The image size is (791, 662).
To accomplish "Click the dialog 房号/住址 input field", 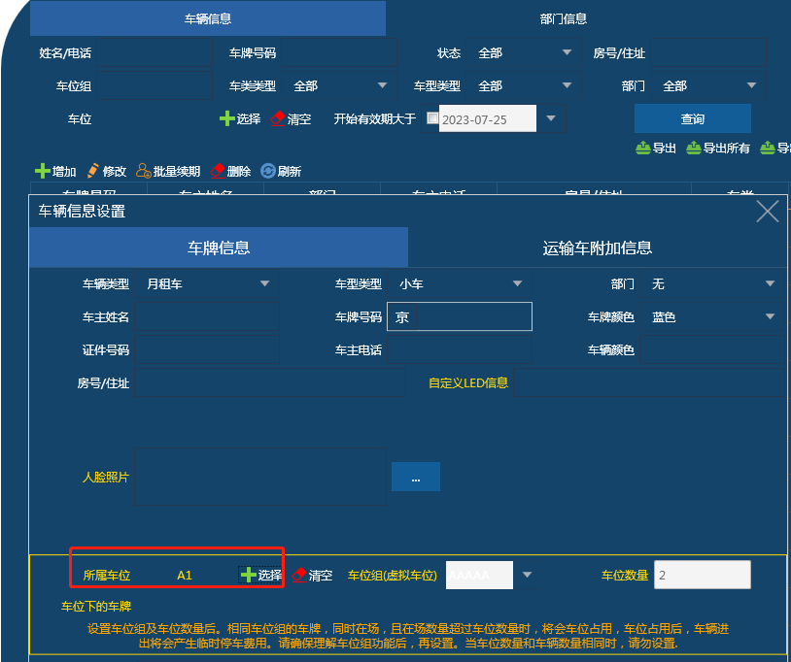I will [x=270, y=382].
